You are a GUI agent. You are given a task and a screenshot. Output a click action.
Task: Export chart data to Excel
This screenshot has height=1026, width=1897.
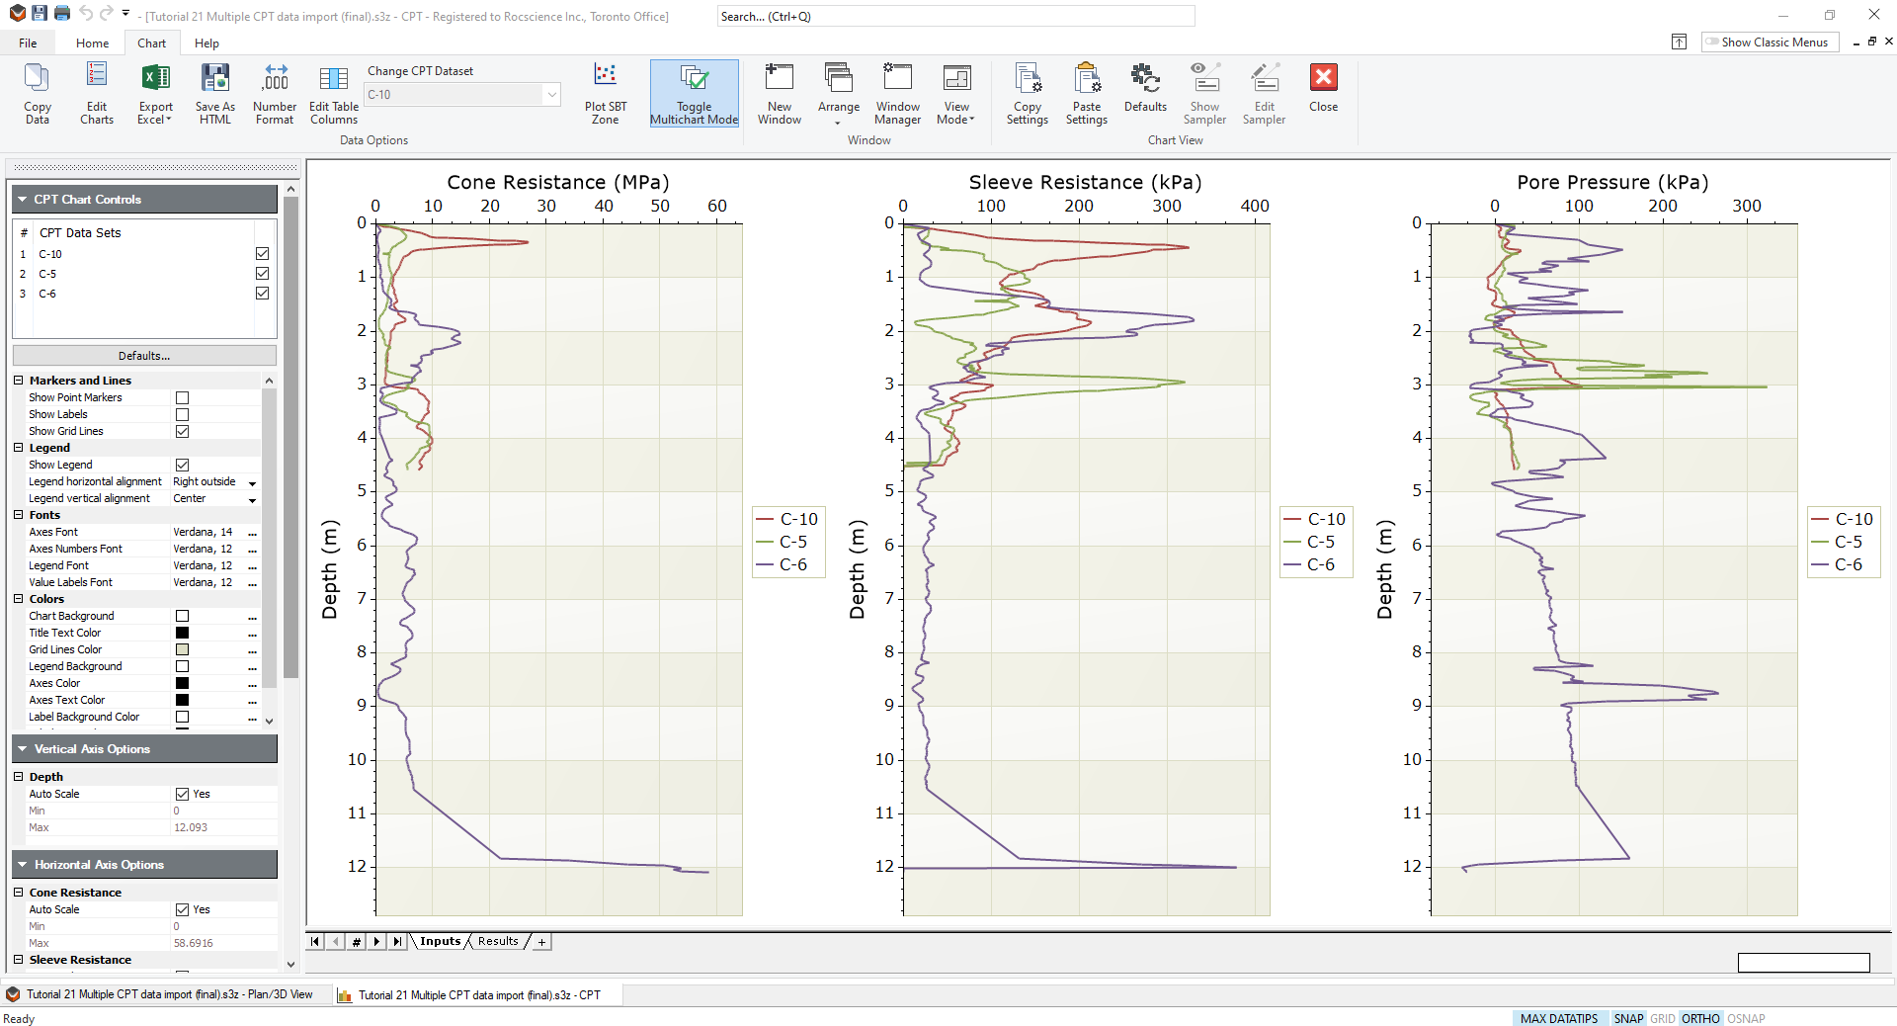[155, 93]
